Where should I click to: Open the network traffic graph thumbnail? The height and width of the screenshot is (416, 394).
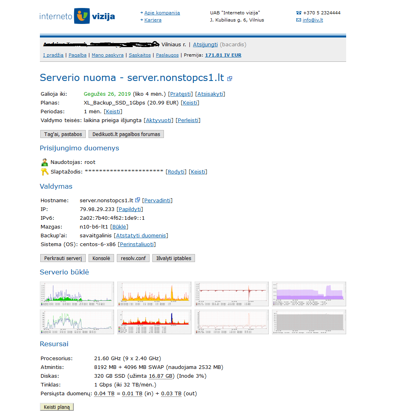[77, 294]
